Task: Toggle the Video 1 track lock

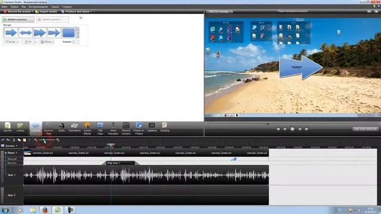Action: click(5, 153)
